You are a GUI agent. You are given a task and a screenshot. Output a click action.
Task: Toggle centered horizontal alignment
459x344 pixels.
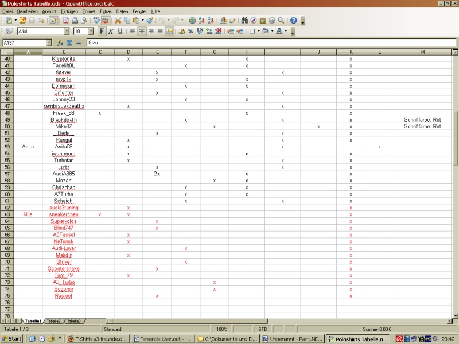[x=142, y=32]
